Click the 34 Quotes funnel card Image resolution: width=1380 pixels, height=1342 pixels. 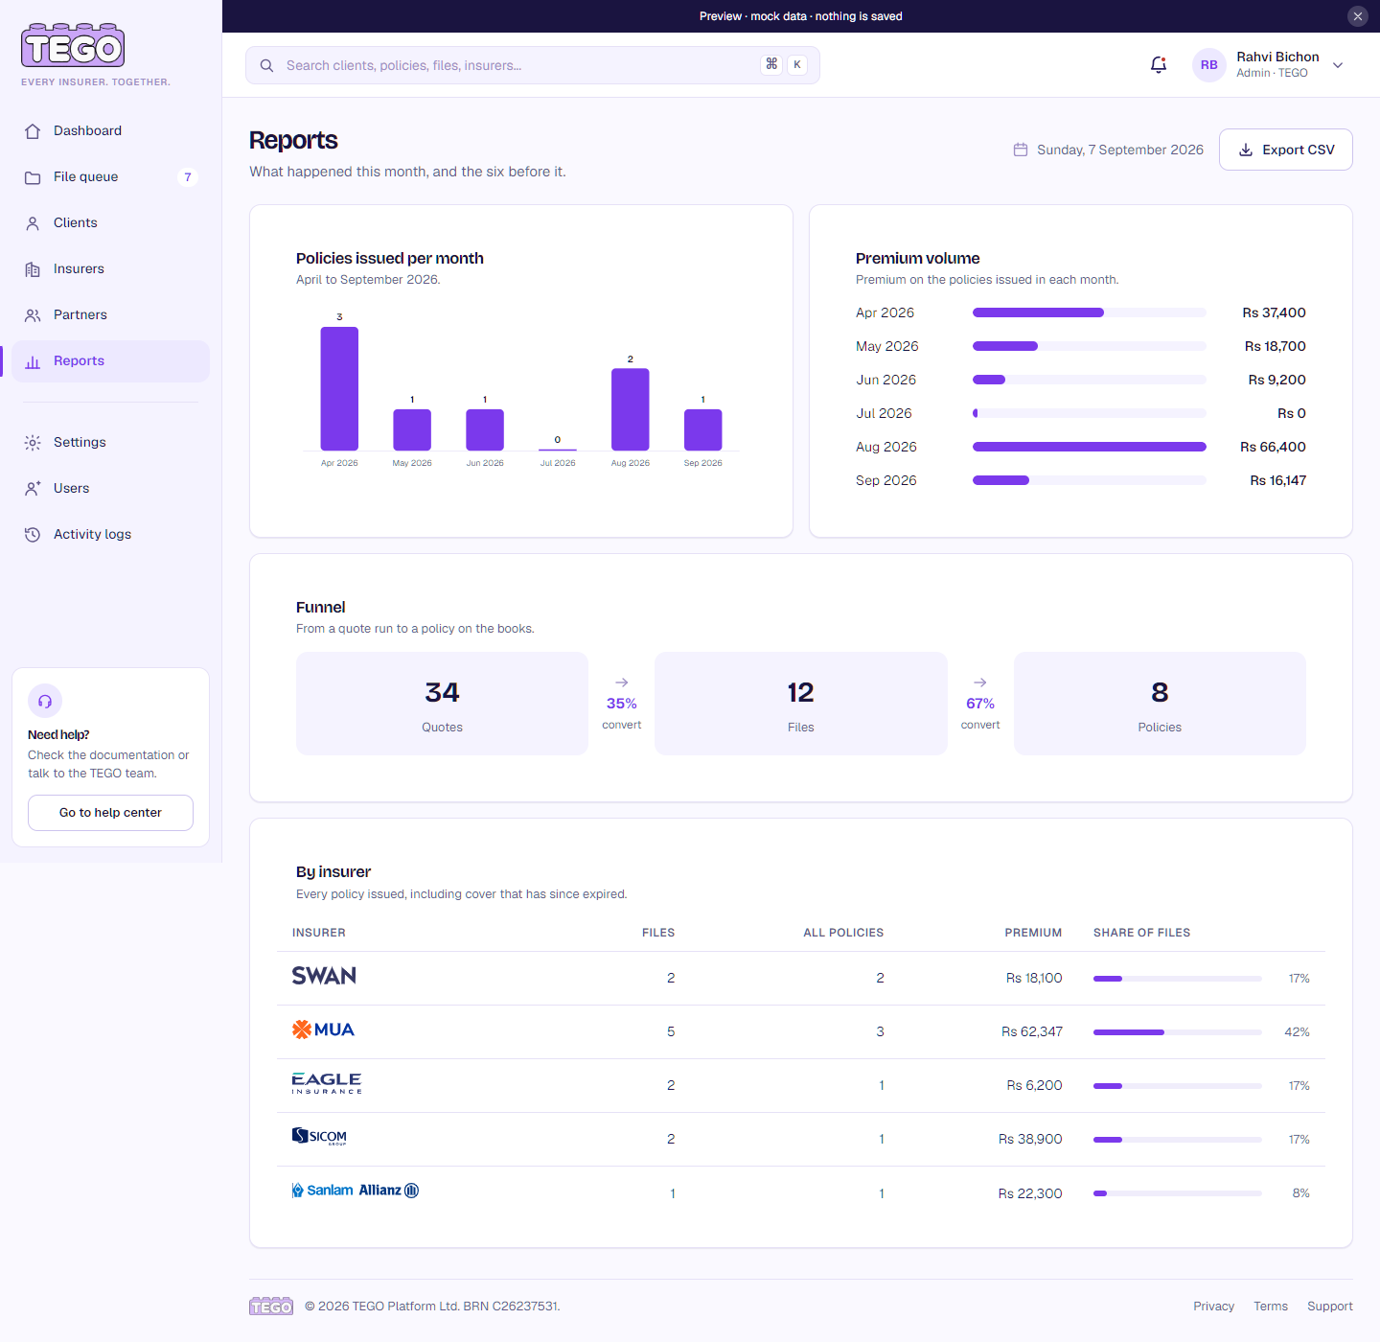[442, 704]
